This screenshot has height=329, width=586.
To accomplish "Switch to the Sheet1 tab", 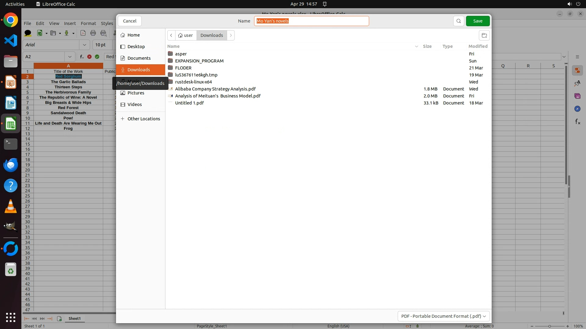I will click(74, 318).
